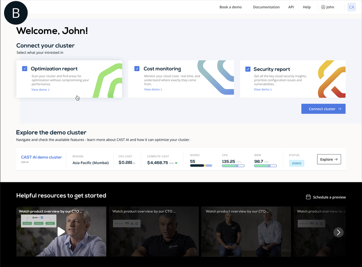This screenshot has height=267, width=362.
Task: Click the Nodes usage bar
Action: pos(201,166)
